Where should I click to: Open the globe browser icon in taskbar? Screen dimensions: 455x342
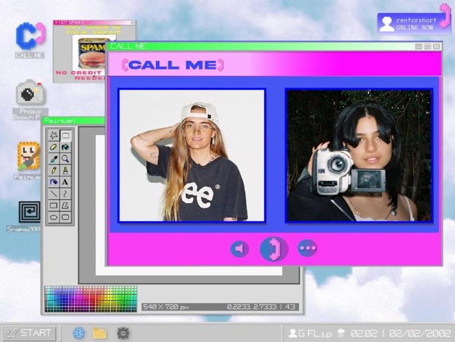pyautogui.click(x=79, y=333)
